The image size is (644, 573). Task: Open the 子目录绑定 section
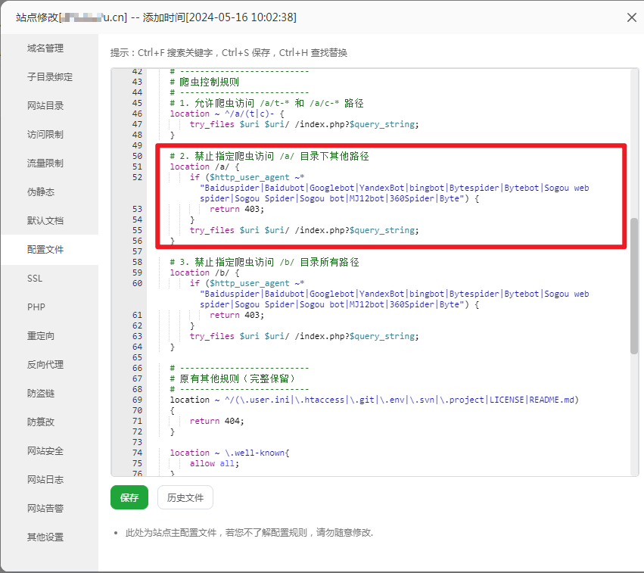click(50, 77)
